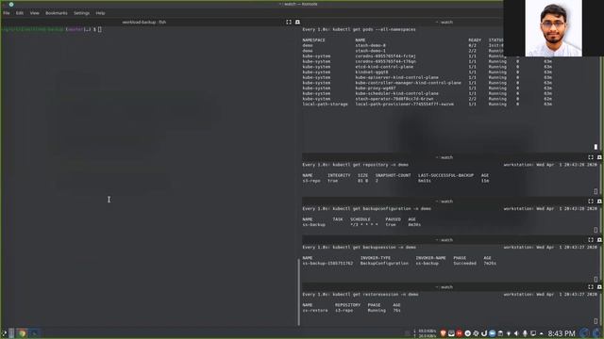The width and height of the screenshot is (604, 339).
Task: Close the workload-backup fish pane via its header icon
Action: 297,23
